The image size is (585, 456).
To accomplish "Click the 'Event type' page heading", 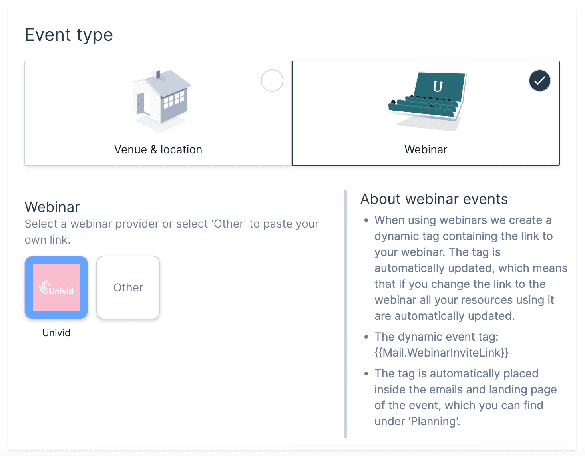I will click(68, 35).
